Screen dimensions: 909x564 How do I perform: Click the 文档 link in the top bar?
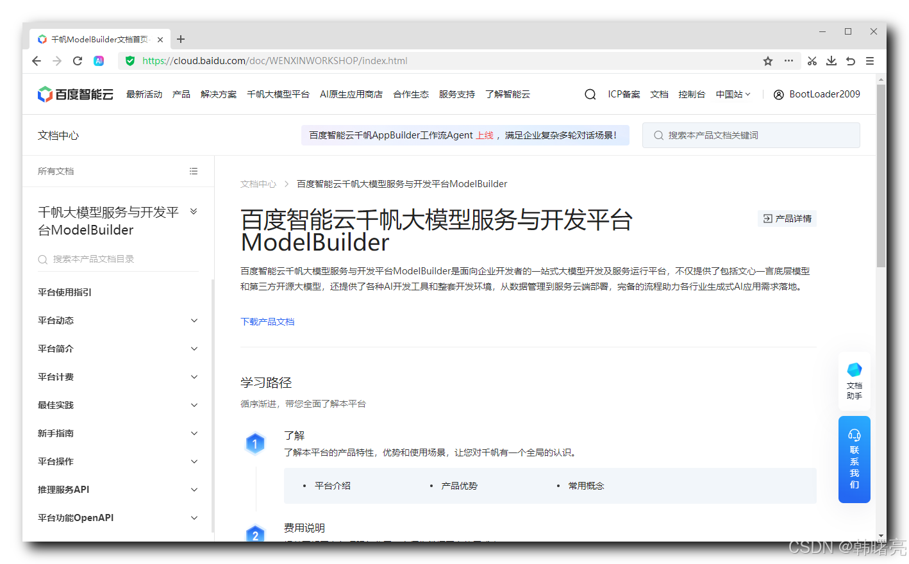[659, 94]
